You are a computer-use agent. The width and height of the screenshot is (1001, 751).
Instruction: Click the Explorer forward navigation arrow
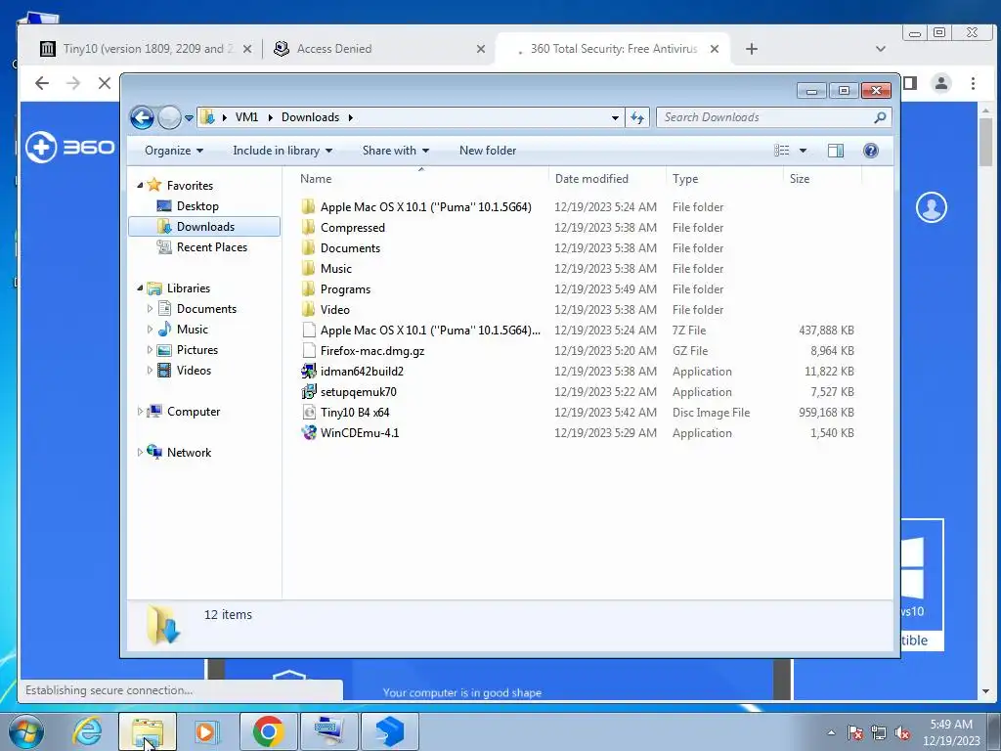point(169,117)
